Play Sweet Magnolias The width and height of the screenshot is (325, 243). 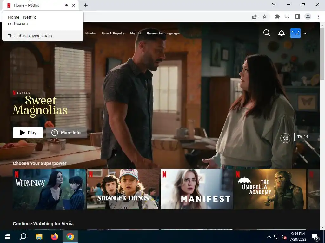click(28, 133)
